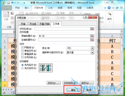Image resolution: width=125 pixels, height=96 pixels.
Task: Open 纸张方向 orientation dropdown
Action: (x=33, y=13)
